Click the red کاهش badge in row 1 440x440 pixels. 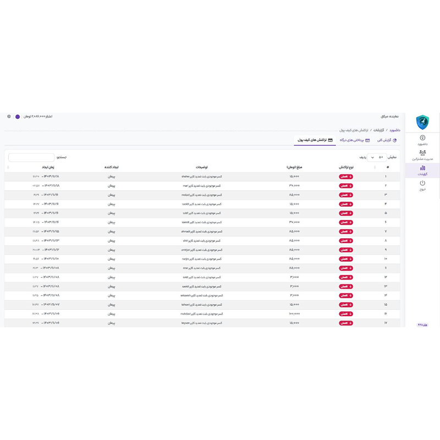coord(346,177)
